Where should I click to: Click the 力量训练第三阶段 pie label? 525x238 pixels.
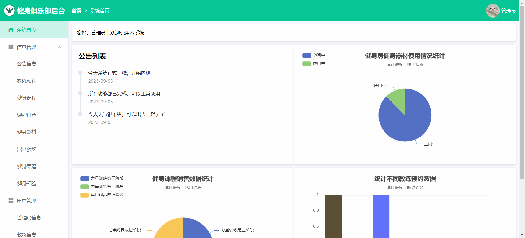pos(237,230)
